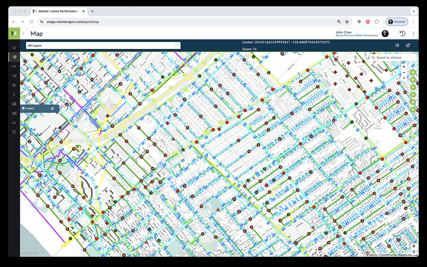Viewport: 427px width, 267px height.
Task: Click the green 3D cube map button
Action: tap(413, 80)
